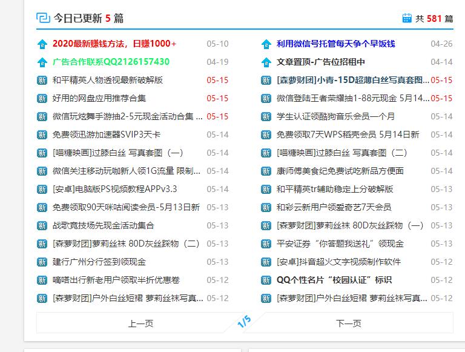Screen dimensions: 465x352
Task: Click the 新 badge beside 电脑版PS视频教程APPv3.3
Action: click(42, 190)
